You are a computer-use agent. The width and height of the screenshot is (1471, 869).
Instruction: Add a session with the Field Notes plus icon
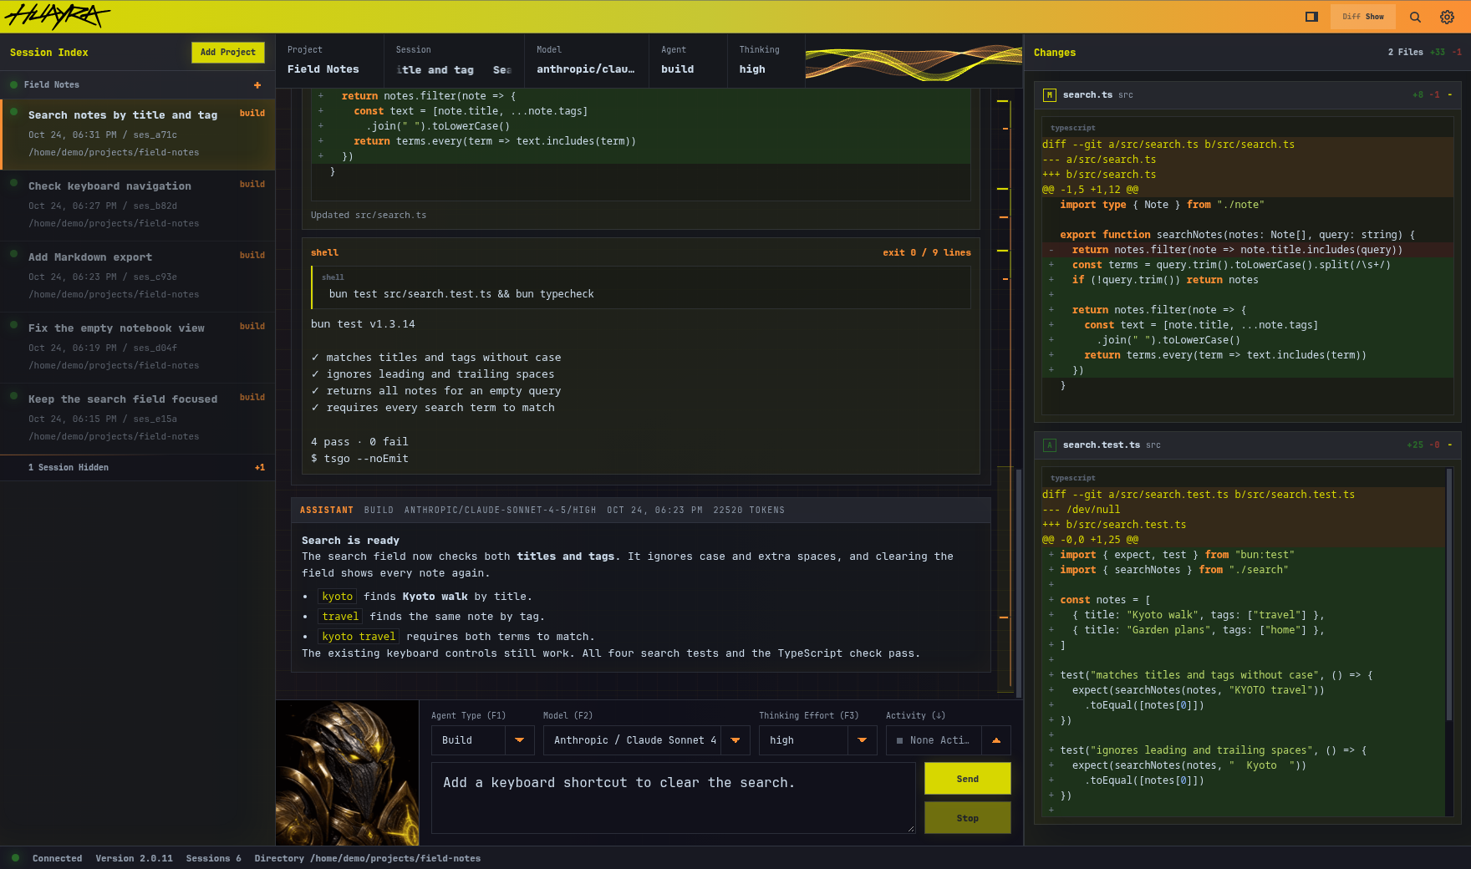257,85
